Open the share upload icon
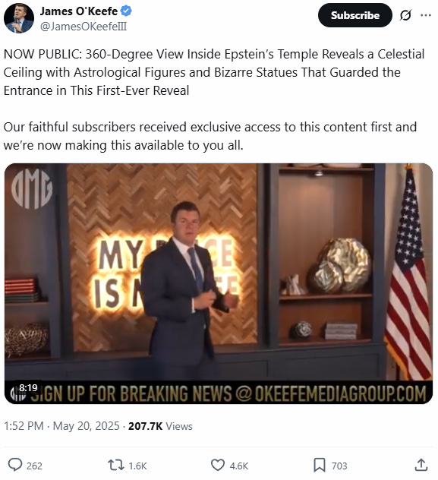This screenshot has height=480, width=438. click(421, 465)
